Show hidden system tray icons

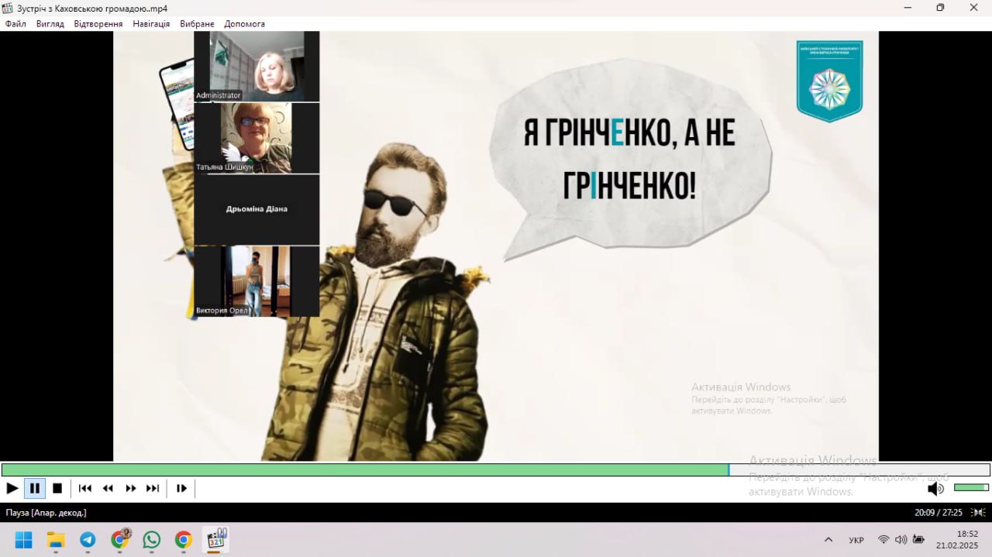(x=828, y=539)
